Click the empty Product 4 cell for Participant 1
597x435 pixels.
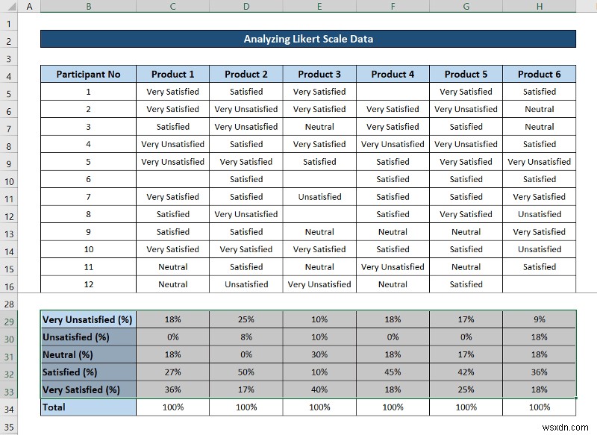(x=393, y=91)
